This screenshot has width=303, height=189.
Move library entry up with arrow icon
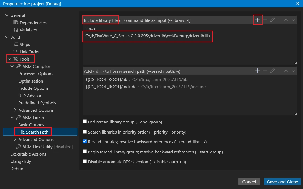pyautogui.click(x=286, y=20)
